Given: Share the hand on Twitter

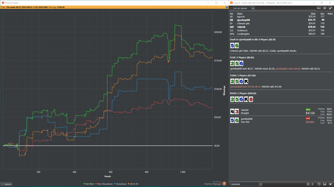Looking at the screenshot, I should coord(330,184).
